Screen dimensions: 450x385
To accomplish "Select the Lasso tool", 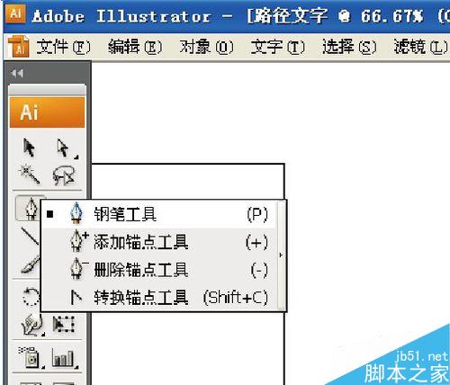I will coord(64,176).
